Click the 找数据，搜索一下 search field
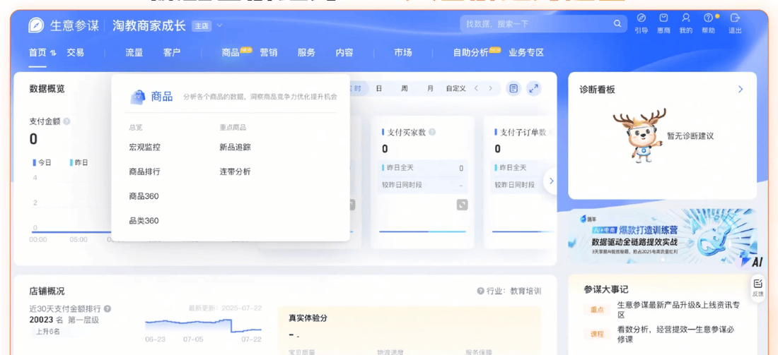The width and height of the screenshot is (778, 355). tap(542, 23)
